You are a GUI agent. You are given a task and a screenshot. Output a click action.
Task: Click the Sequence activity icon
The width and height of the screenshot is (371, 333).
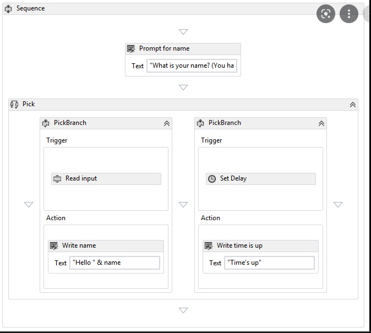8,9
